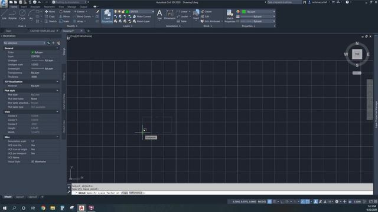Expand the Layers panel flyout

point(128,26)
